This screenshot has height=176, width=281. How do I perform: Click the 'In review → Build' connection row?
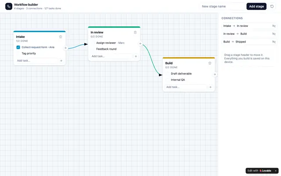pos(249,34)
